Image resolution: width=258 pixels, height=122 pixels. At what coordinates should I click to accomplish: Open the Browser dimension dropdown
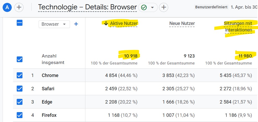(x=54, y=24)
